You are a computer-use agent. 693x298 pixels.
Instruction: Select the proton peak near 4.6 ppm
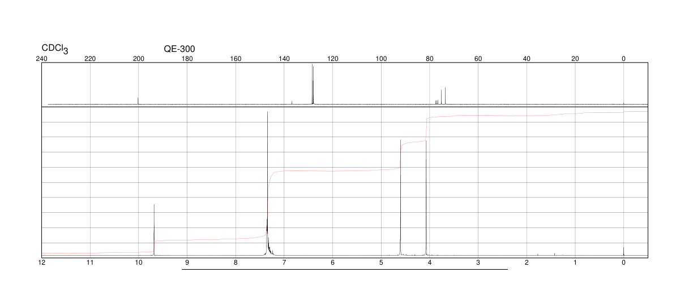[400, 198]
